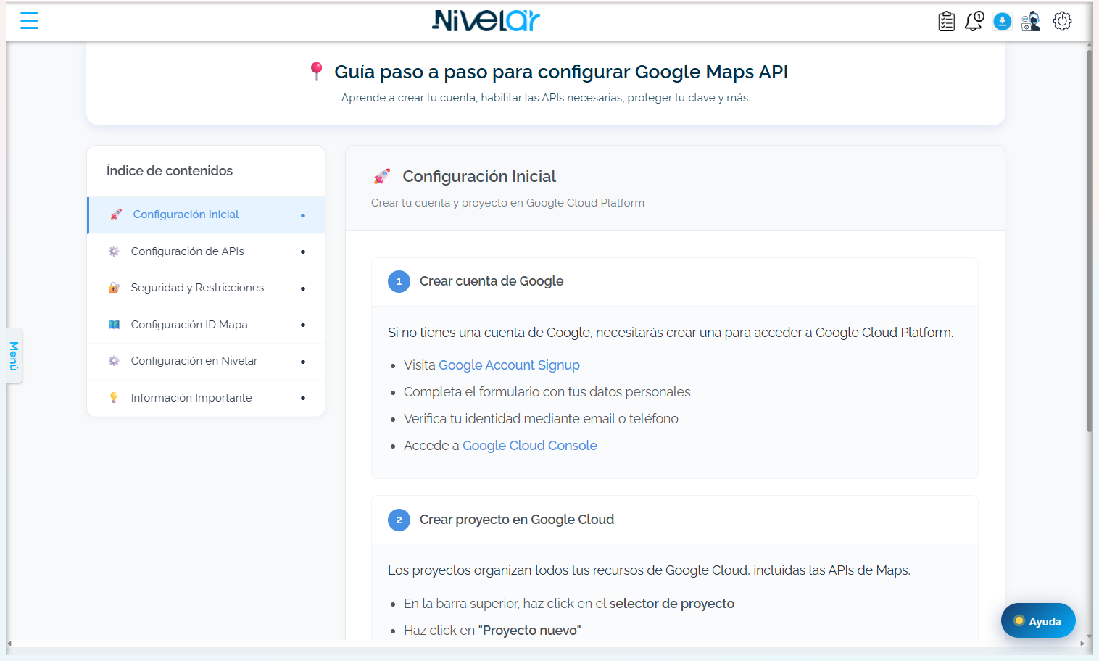The image size is (1099, 661).
Task: Click the power gear icon
Action: pos(1062,21)
